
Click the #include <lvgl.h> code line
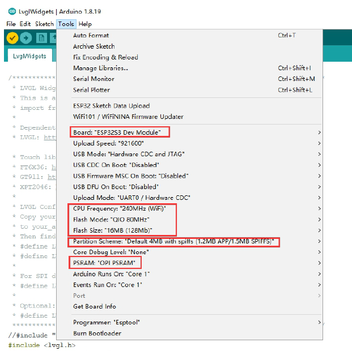click(42, 345)
